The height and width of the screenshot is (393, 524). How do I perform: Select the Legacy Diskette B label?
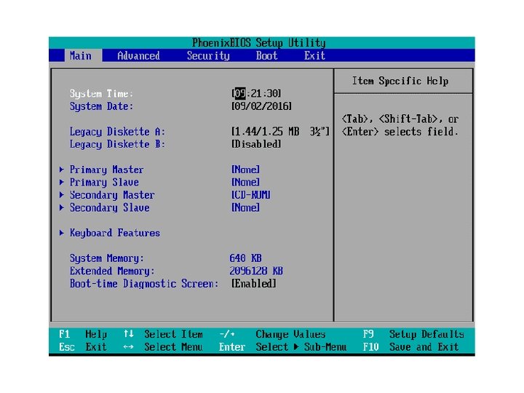click(117, 144)
